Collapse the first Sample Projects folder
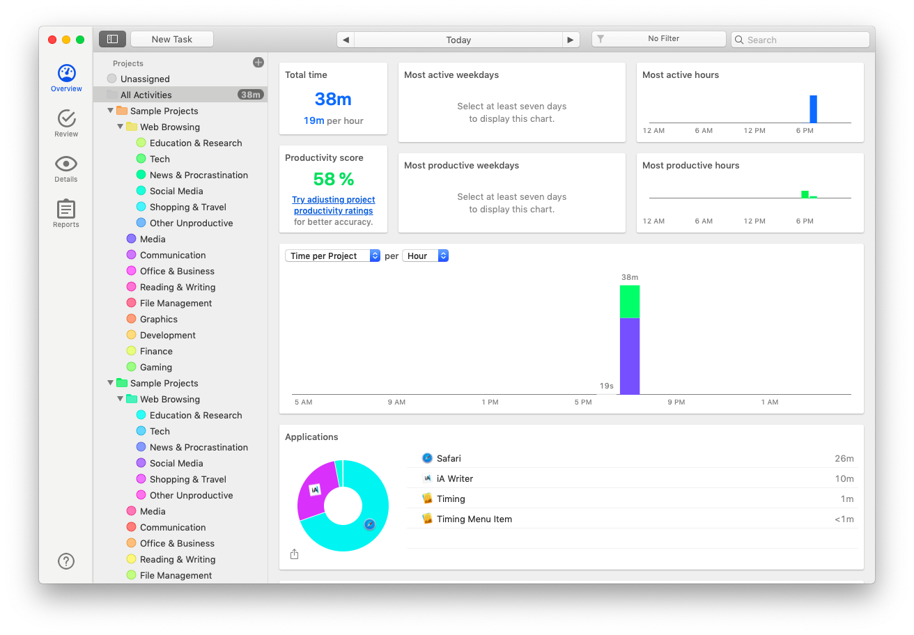Image resolution: width=914 pixels, height=635 pixels. click(109, 111)
